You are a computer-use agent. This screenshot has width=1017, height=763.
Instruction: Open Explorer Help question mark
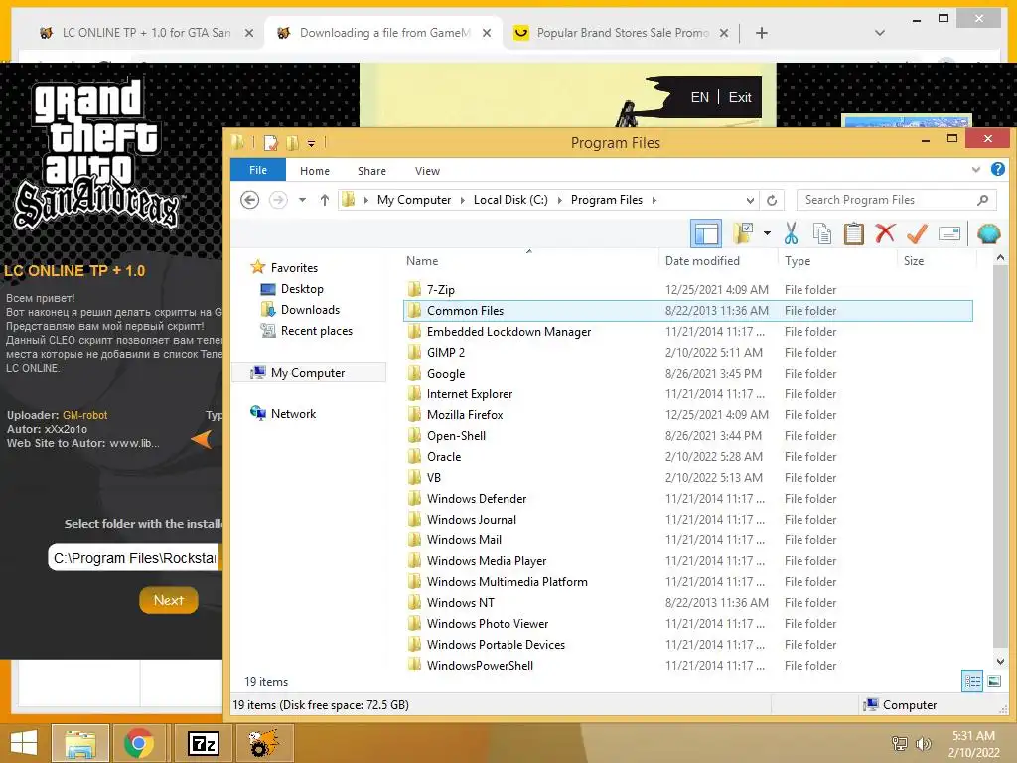997,169
